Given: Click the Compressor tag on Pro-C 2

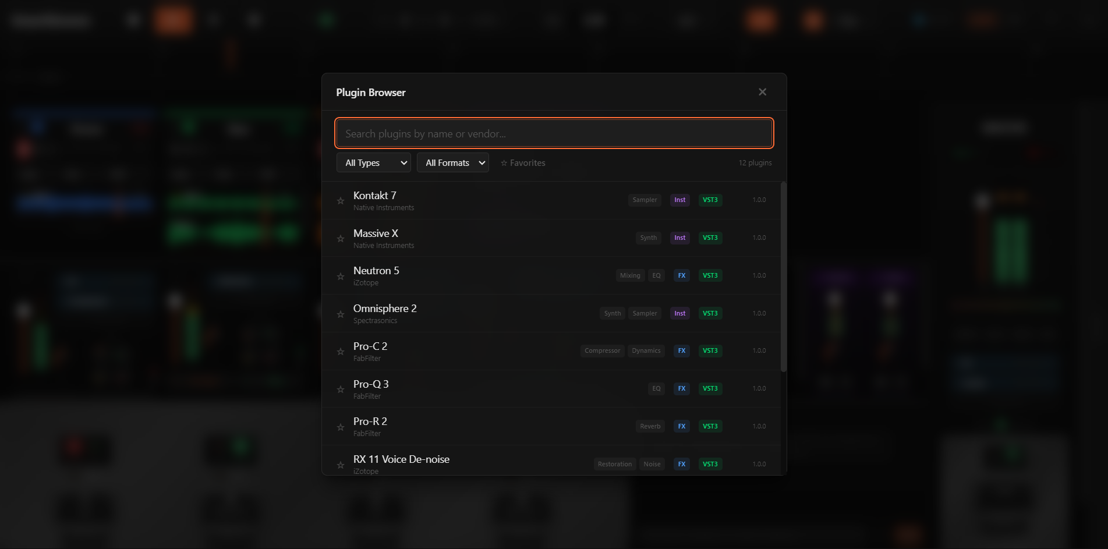Looking at the screenshot, I should click(x=603, y=350).
